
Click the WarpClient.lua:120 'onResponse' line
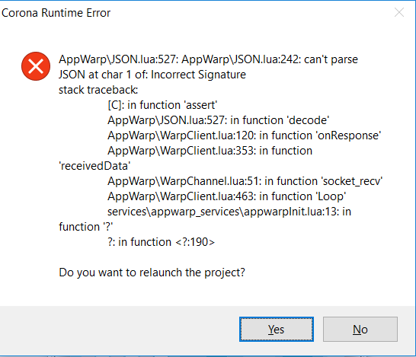pyautogui.click(x=245, y=135)
